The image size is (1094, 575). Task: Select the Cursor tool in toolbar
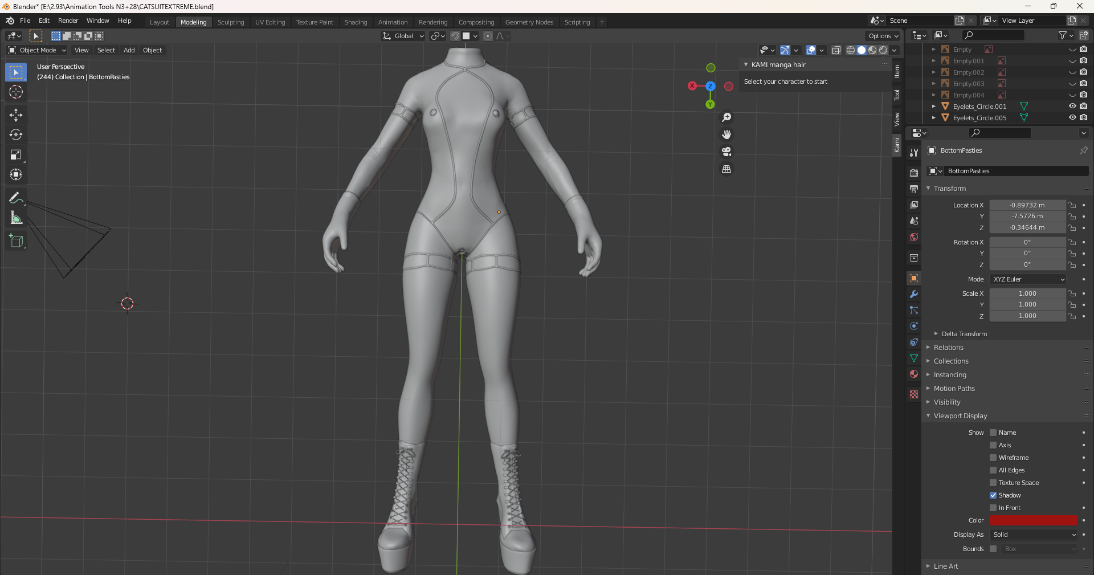(16, 92)
